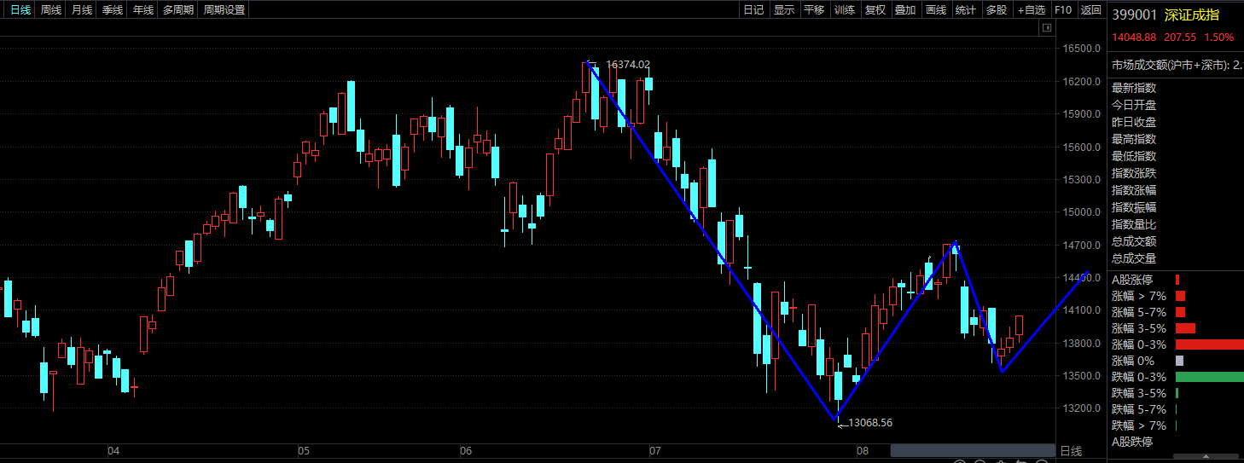Click the green bar for 跌幅 0-3%
Viewport: 1244px width, 463px height.
tap(1209, 377)
